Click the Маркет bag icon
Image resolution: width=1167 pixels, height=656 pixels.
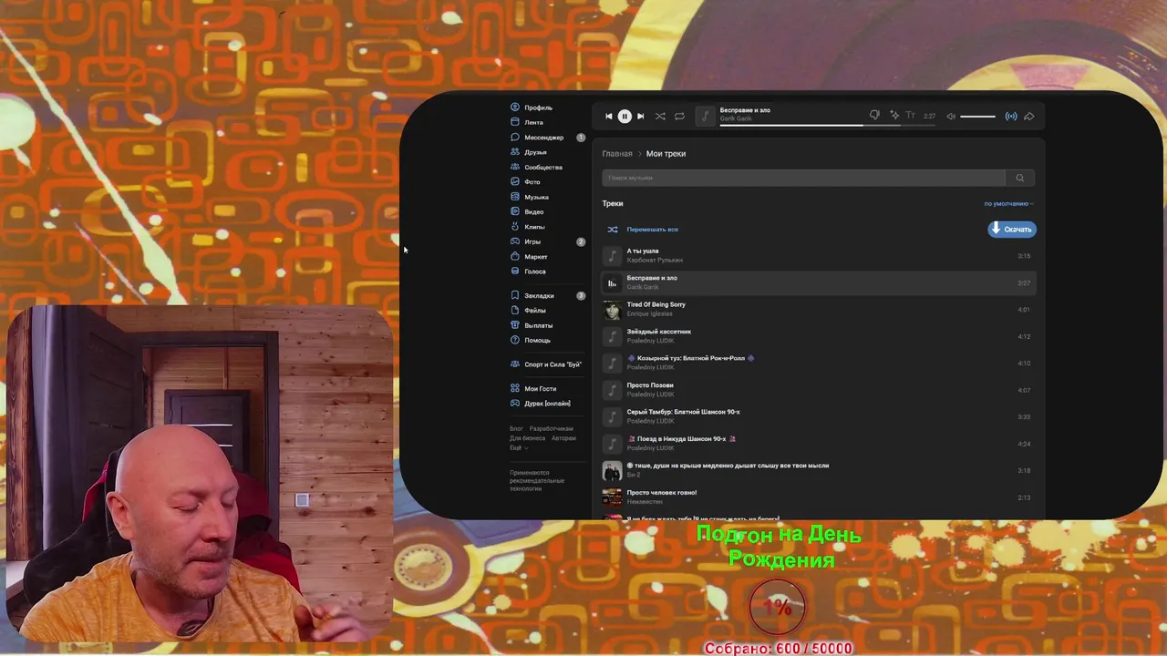515,257
